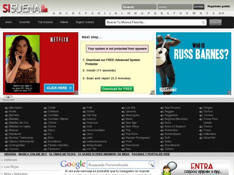Click the info icon on the Russ Barnes ad
Screen dimensions: 234x175
[229, 92]
